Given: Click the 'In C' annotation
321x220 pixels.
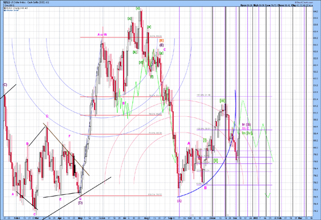Looking at the screenshot, I should point(246,128).
